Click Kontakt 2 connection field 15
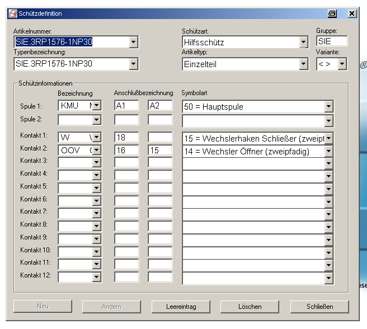The image size is (367, 329). (x=160, y=150)
